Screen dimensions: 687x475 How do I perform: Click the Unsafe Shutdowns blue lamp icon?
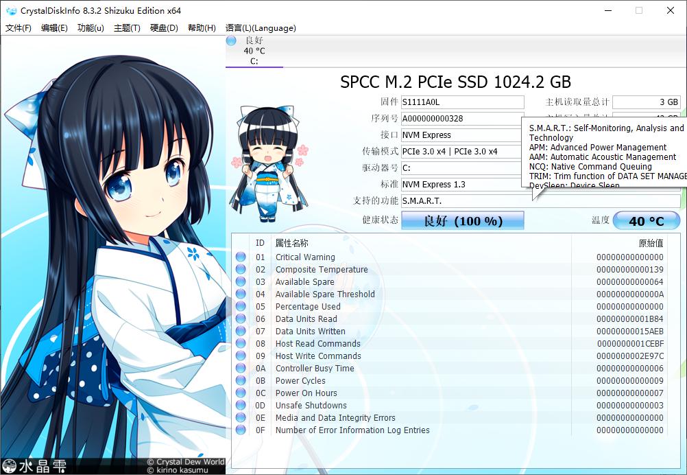click(241, 405)
